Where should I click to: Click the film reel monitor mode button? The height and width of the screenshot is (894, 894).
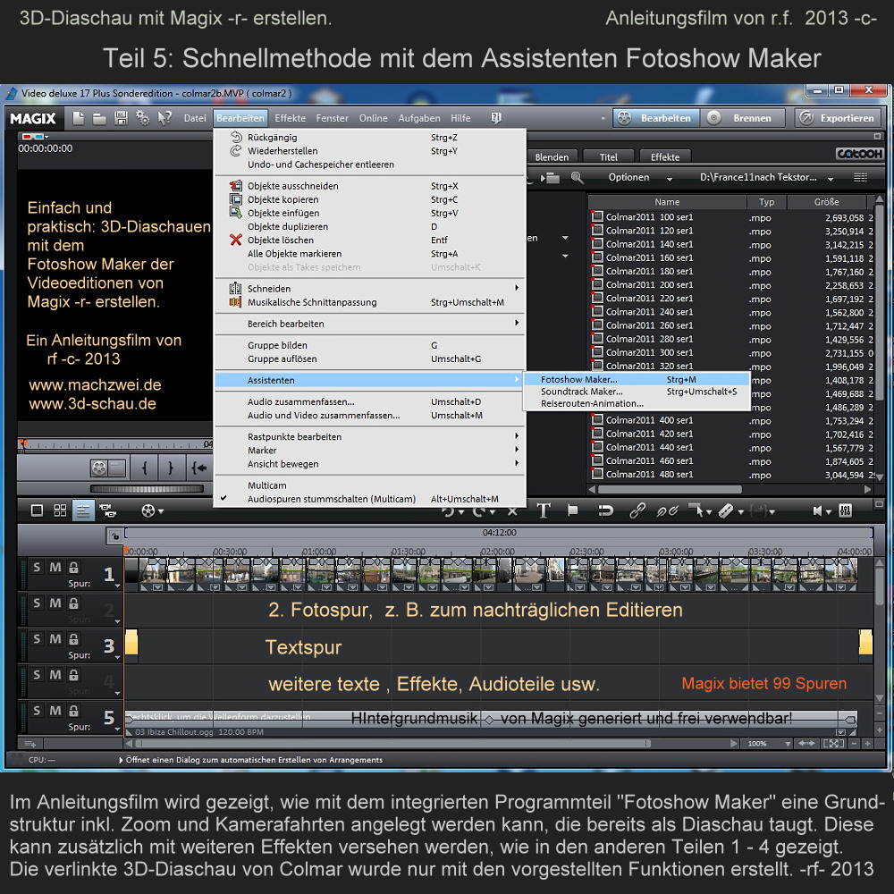pyautogui.click(x=99, y=468)
